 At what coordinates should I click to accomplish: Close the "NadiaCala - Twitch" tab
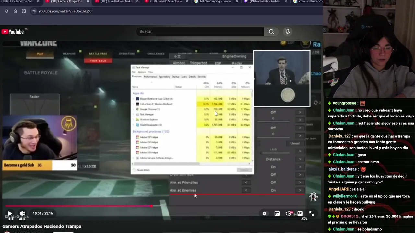tap(286, 1)
